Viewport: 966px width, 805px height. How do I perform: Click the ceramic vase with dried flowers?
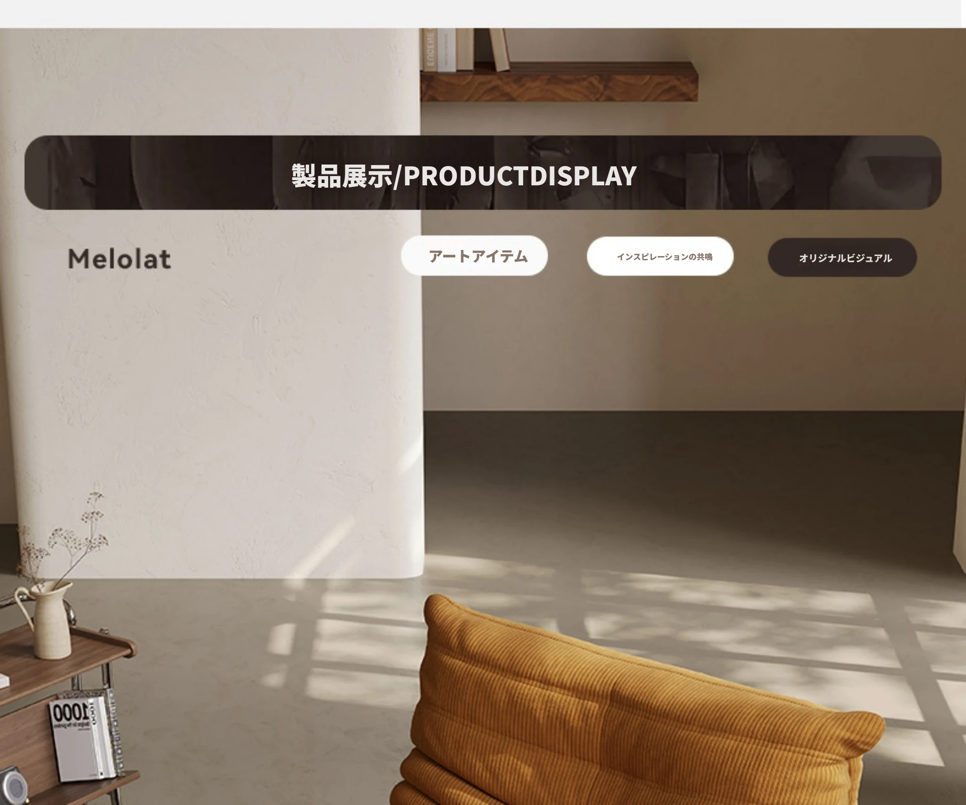pos(45,620)
